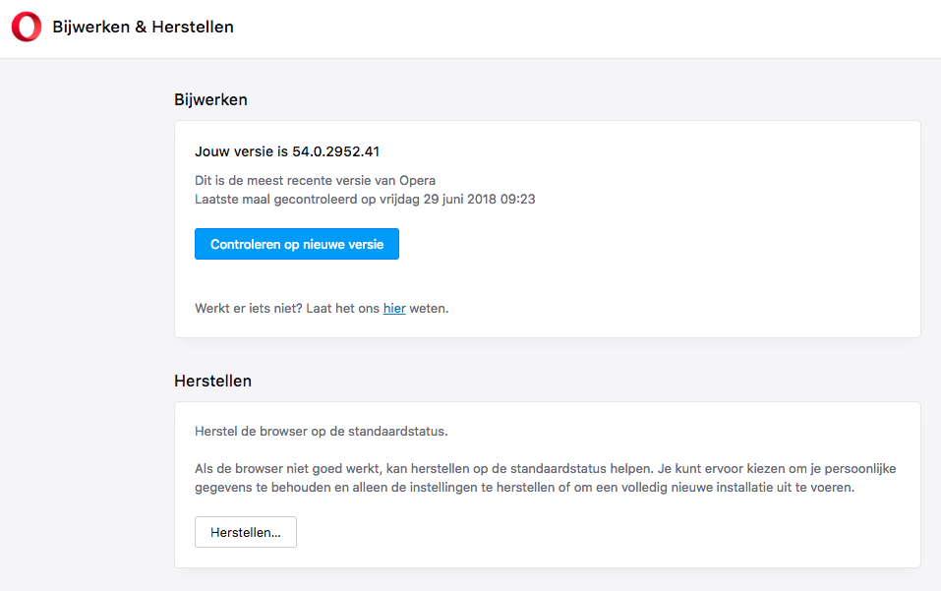This screenshot has width=941, height=591.
Task: Click the line 'gegevens te behouden en alleen de instellingen'
Action: click(393, 487)
